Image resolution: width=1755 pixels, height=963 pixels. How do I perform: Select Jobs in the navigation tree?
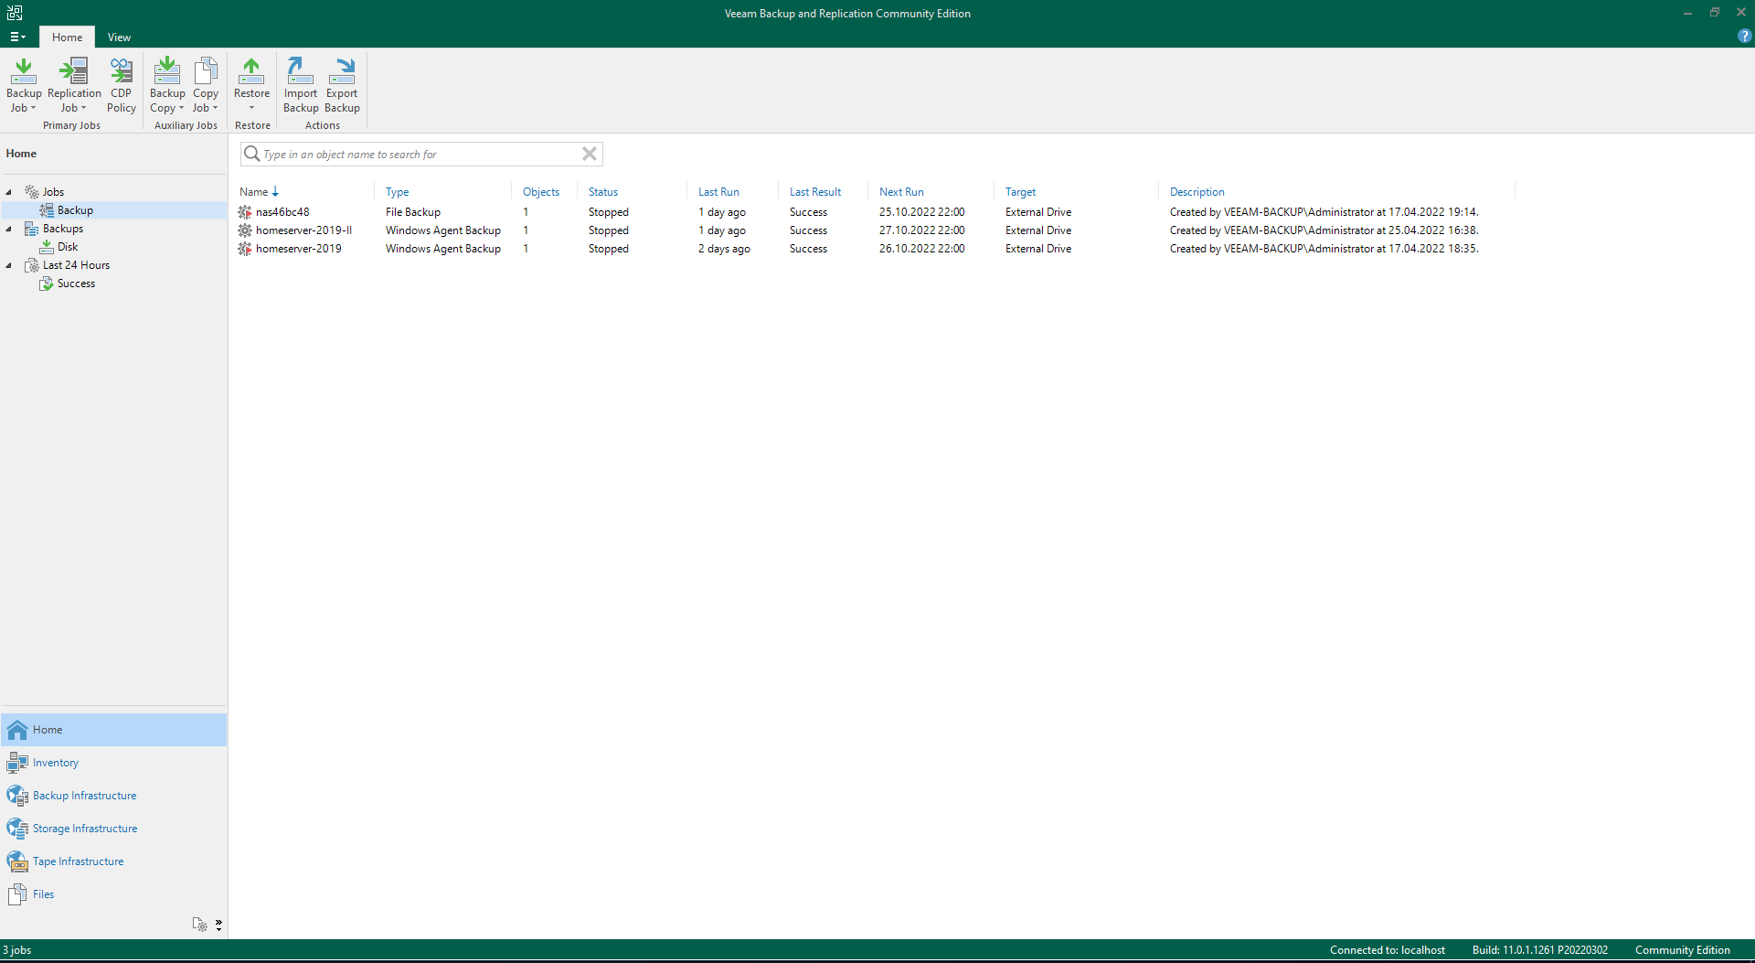coord(53,192)
